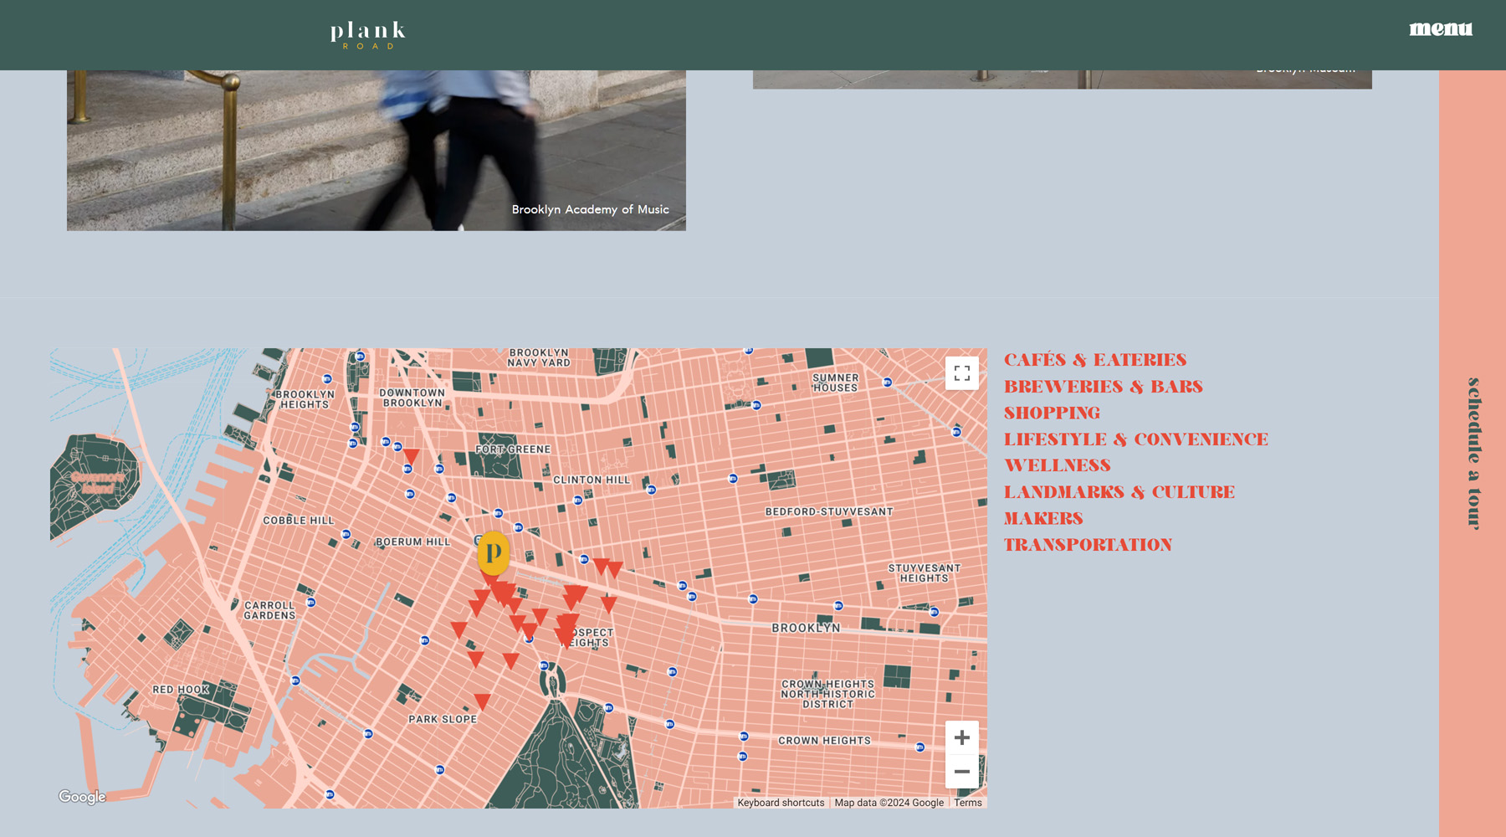Select the Wellness category
Screen dimensions: 1506x837
point(1057,465)
